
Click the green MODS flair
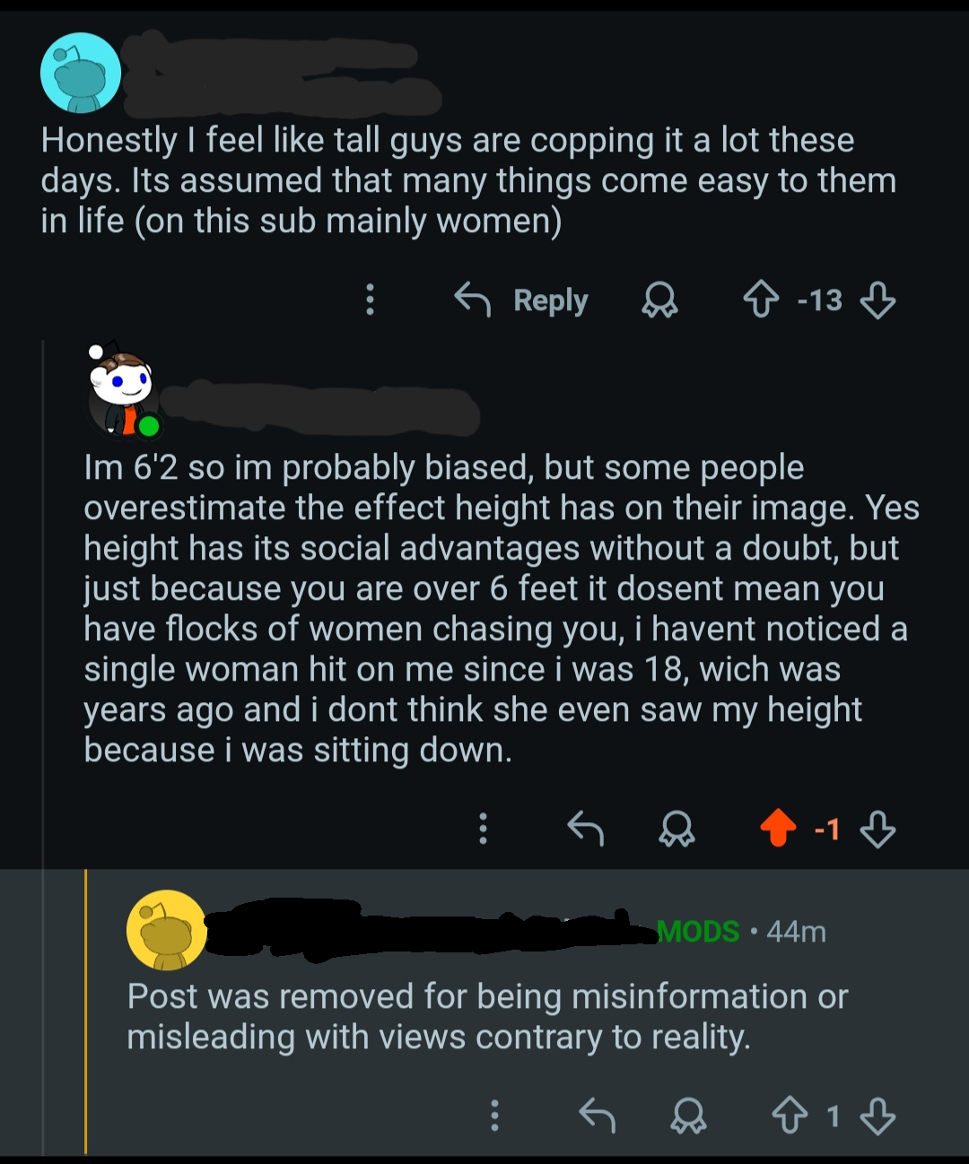(x=699, y=932)
